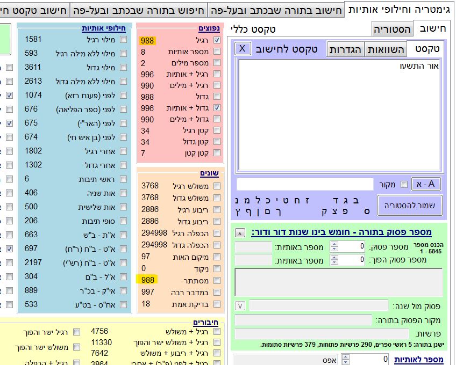This screenshot has height=365, width=456.
Task: Toggle the רגיל checkbox under נפוצים
Action: (217, 40)
